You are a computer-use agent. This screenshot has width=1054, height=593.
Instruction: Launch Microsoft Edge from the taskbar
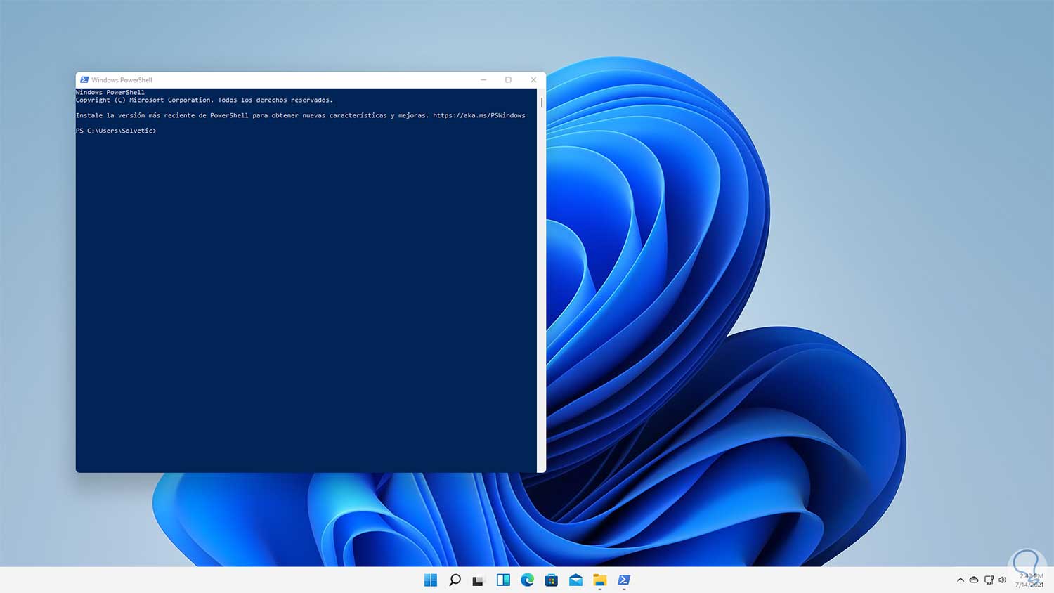tap(527, 580)
